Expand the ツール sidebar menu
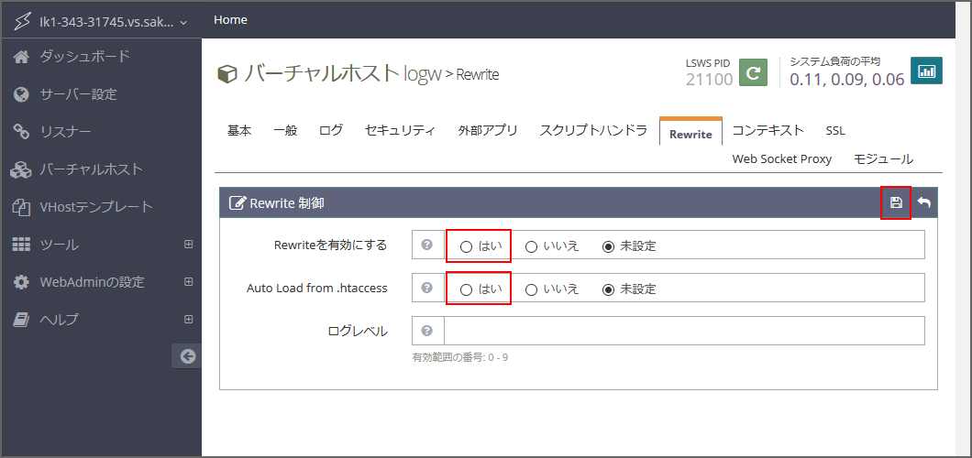Screen dimensions: 972x458 [188, 245]
